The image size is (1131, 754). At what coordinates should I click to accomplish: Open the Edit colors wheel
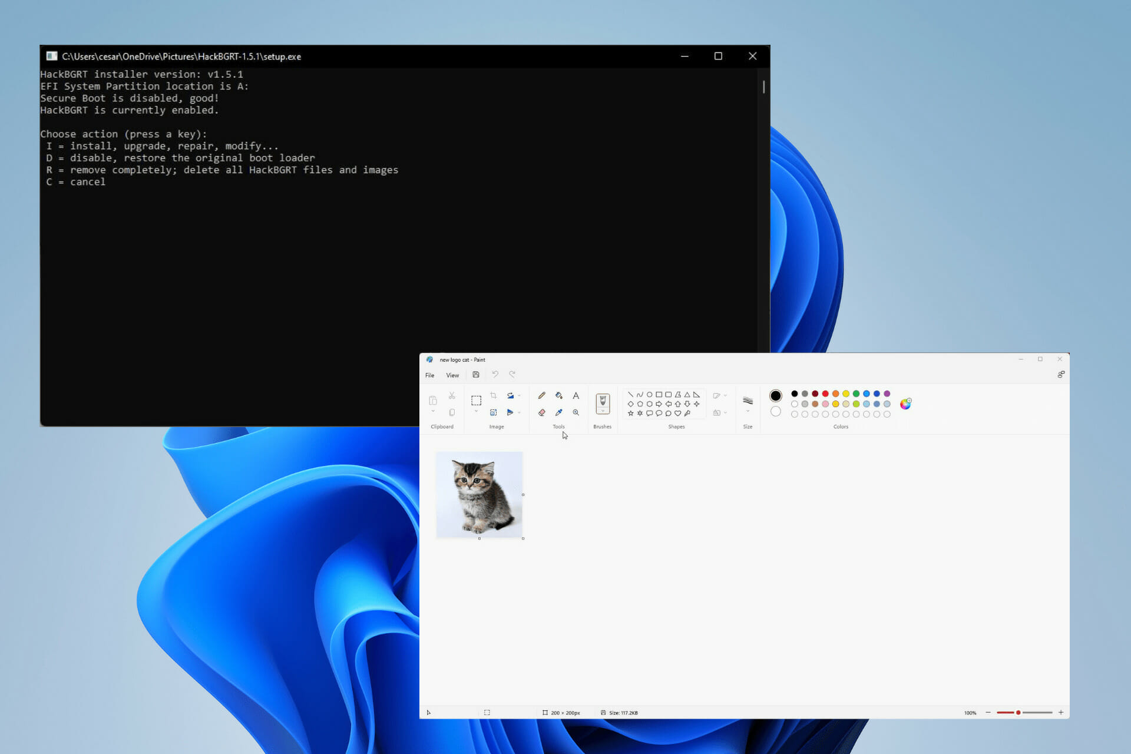click(x=905, y=404)
